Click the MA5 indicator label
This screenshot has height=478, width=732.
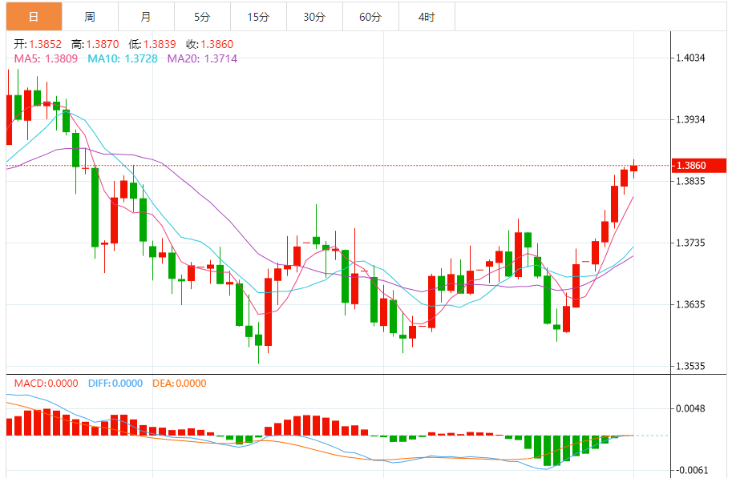coord(46,58)
